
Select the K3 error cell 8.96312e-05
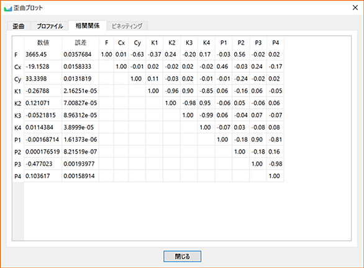click(80, 115)
